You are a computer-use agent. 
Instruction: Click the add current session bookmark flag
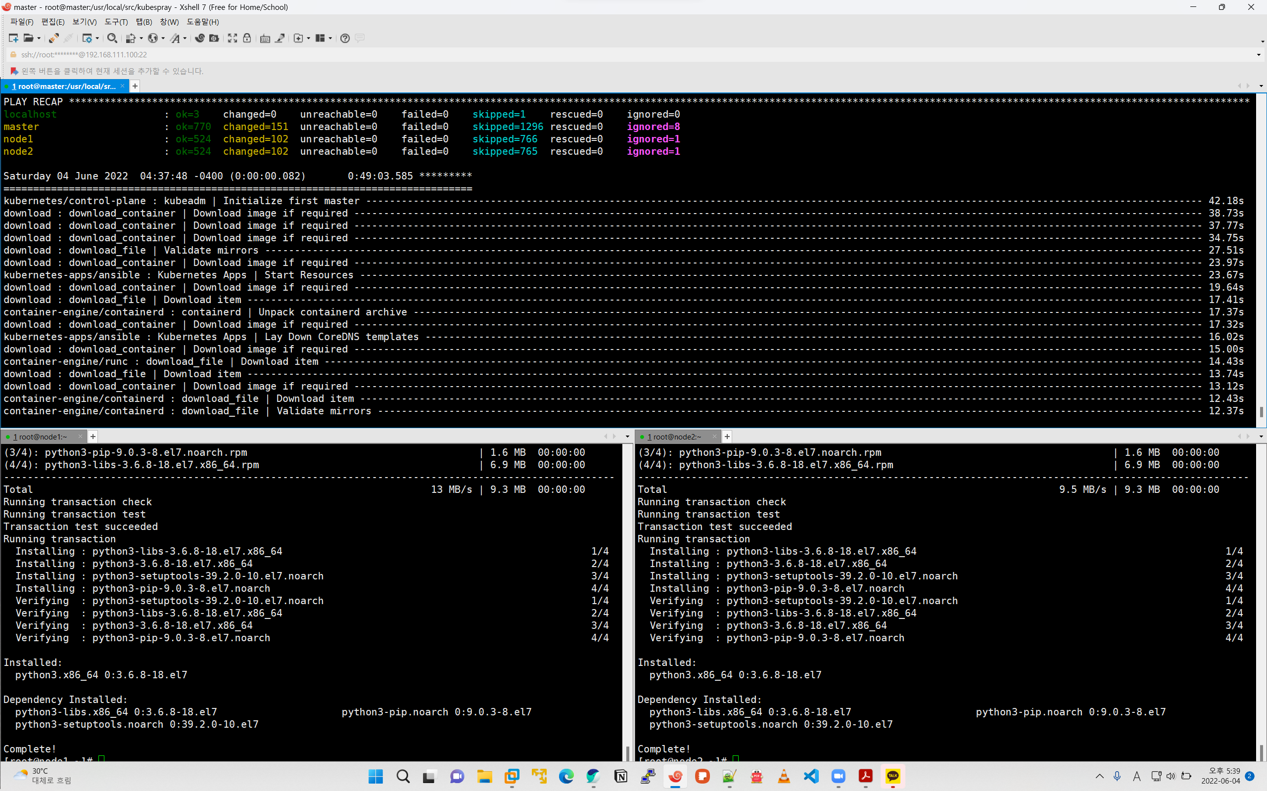(x=14, y=71)
